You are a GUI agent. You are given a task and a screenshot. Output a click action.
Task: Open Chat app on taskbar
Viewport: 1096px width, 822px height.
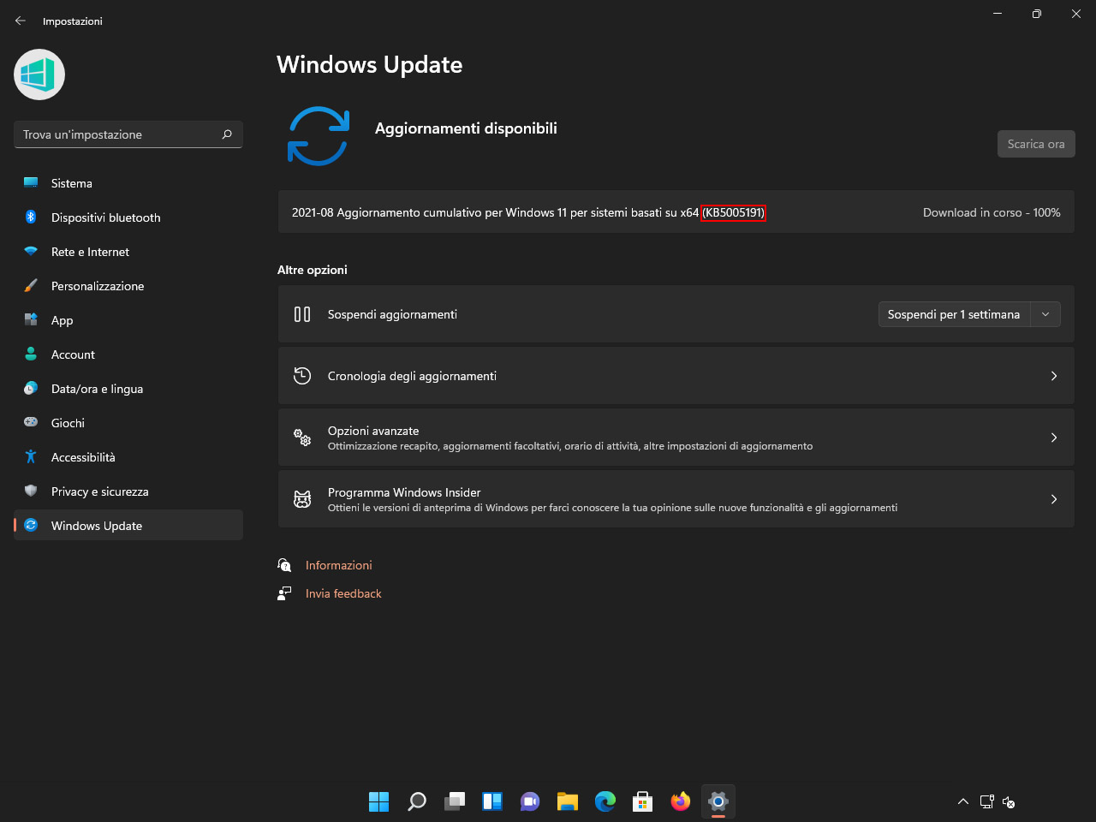pyautogui.click(x=530, y=801)
